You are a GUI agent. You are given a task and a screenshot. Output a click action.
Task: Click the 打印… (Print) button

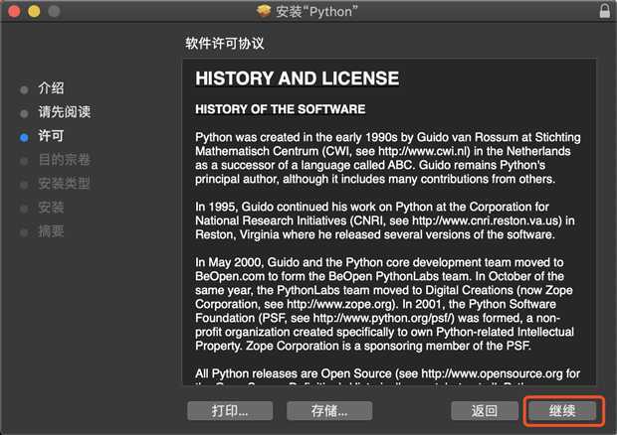(x=230, y=411)
